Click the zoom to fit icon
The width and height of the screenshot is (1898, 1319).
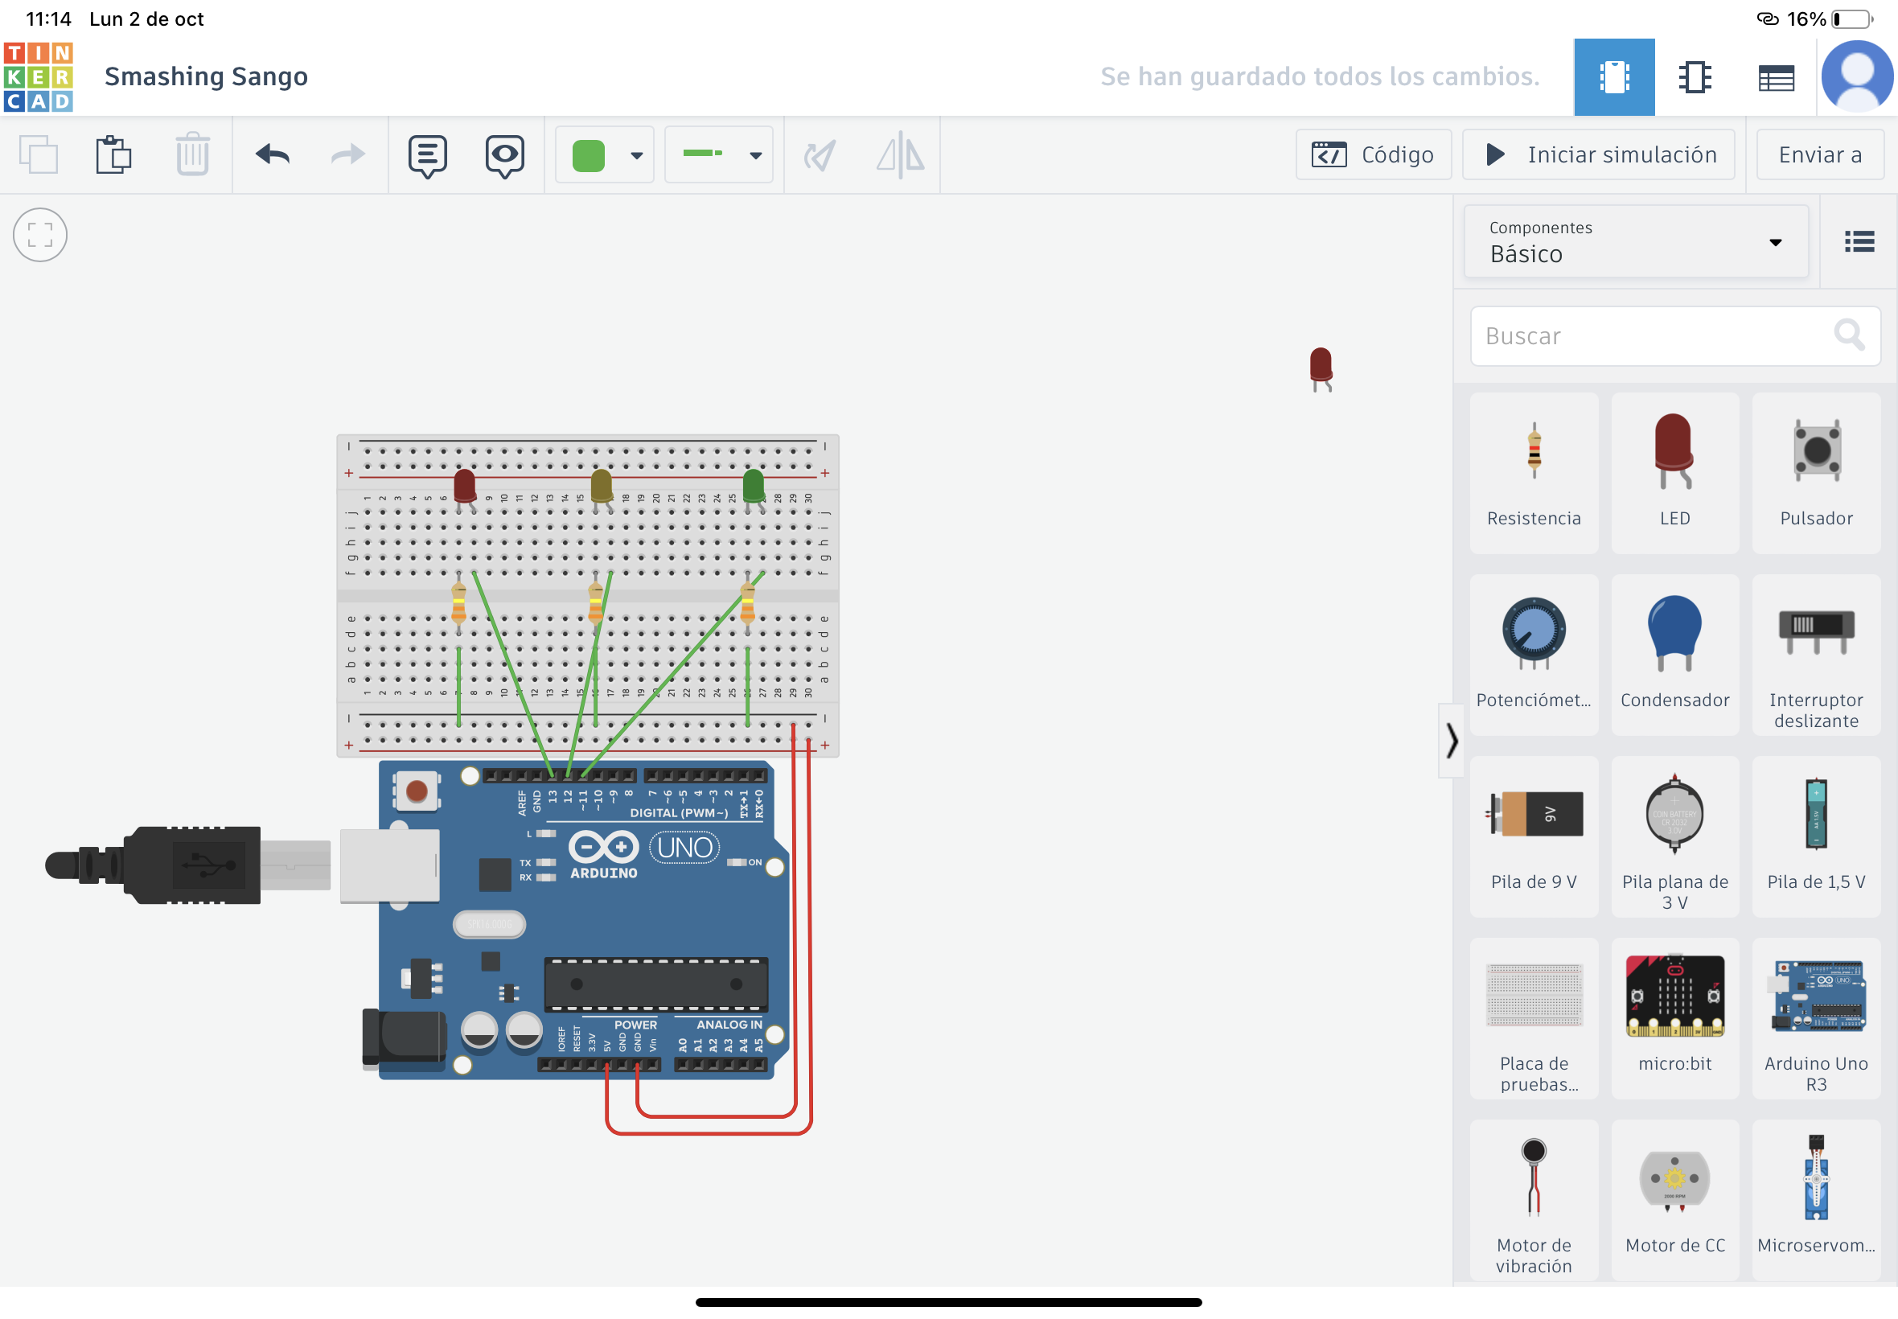click(39, 235)
